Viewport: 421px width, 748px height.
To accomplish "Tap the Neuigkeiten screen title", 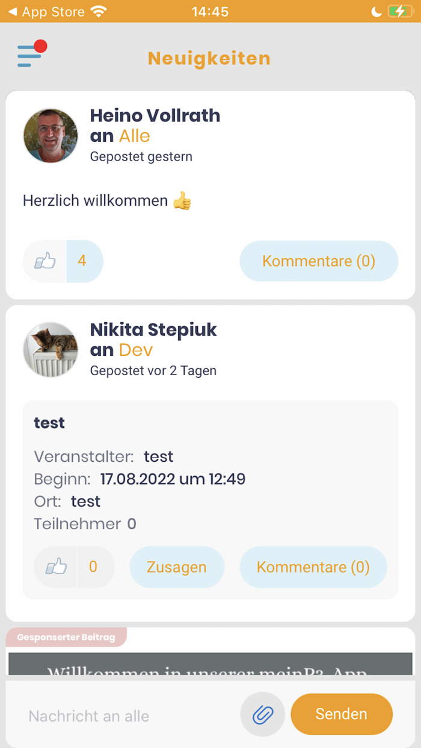I will pyautogui.click(x=209, y=58).
